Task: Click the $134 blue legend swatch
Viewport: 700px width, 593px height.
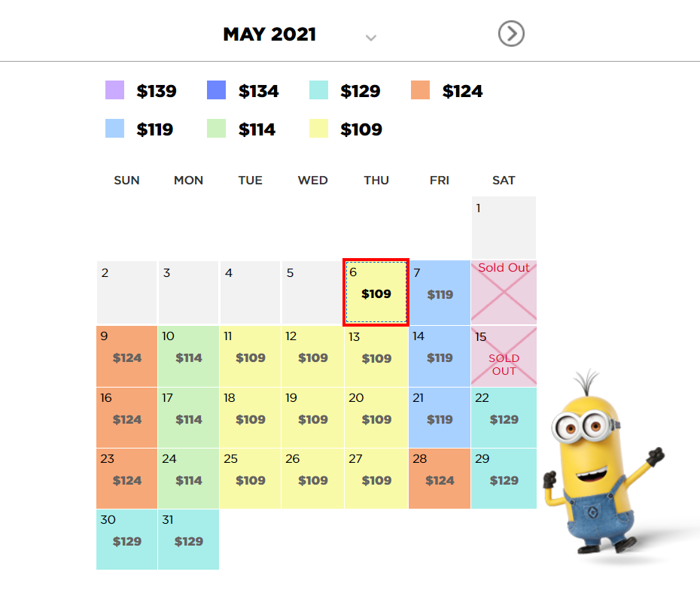Action: point(216,90)
